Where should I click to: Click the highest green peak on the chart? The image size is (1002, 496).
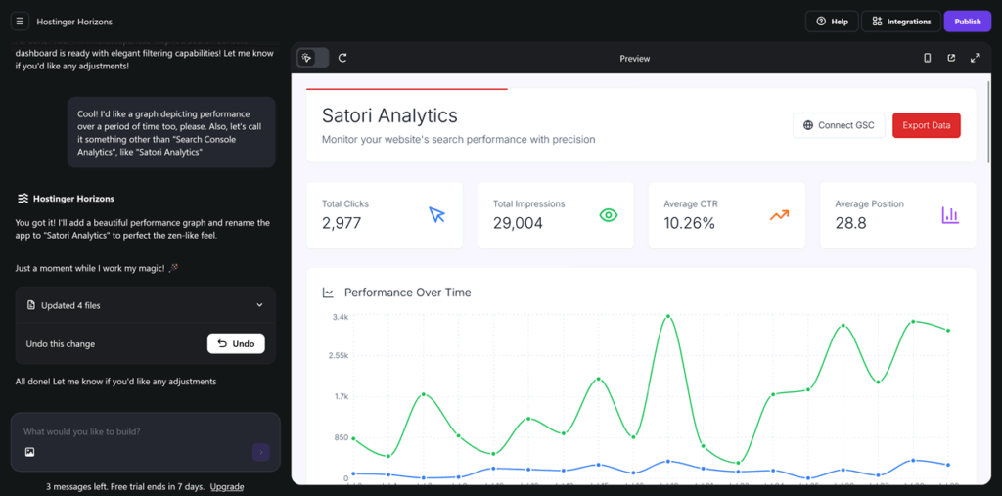click(x=667, y=316)
